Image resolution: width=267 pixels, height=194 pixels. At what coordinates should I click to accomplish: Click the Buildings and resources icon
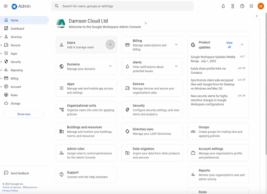(62, 131)
